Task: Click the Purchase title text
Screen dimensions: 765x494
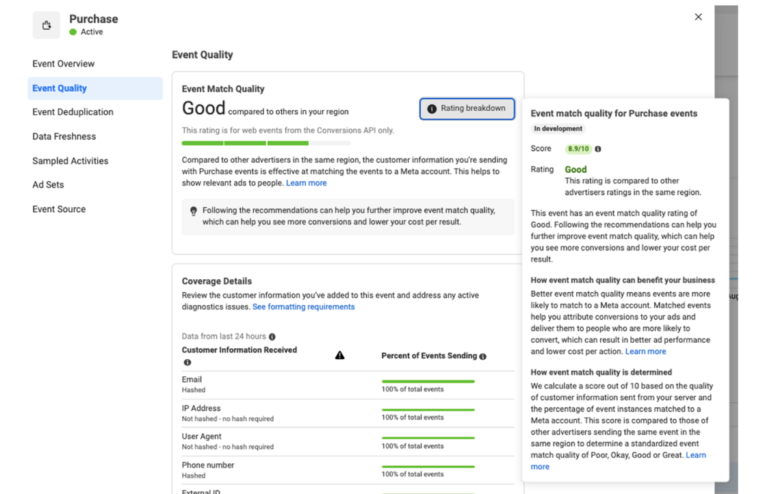Action: click(x=94, y=19)
